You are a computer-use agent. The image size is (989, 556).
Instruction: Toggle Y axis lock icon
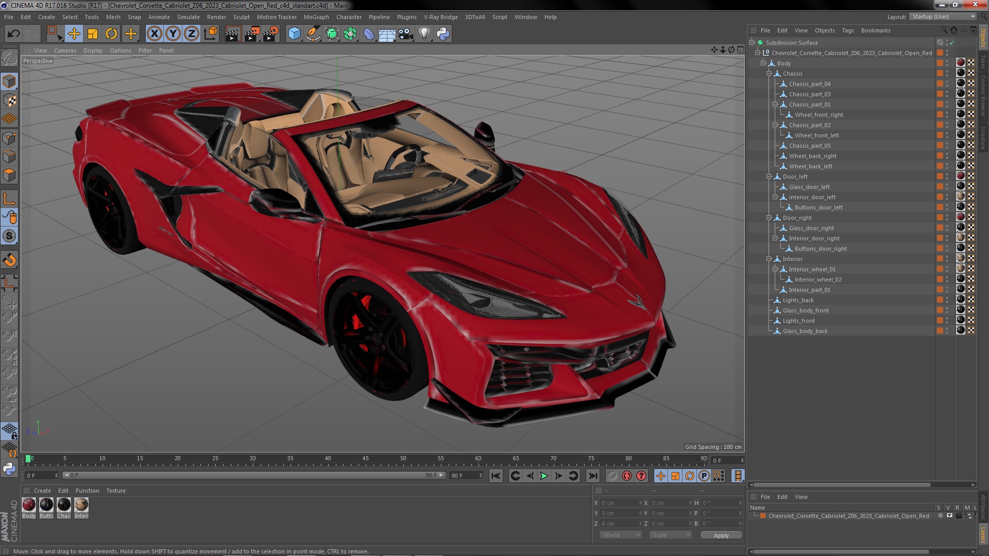click(x=173, y=34)
